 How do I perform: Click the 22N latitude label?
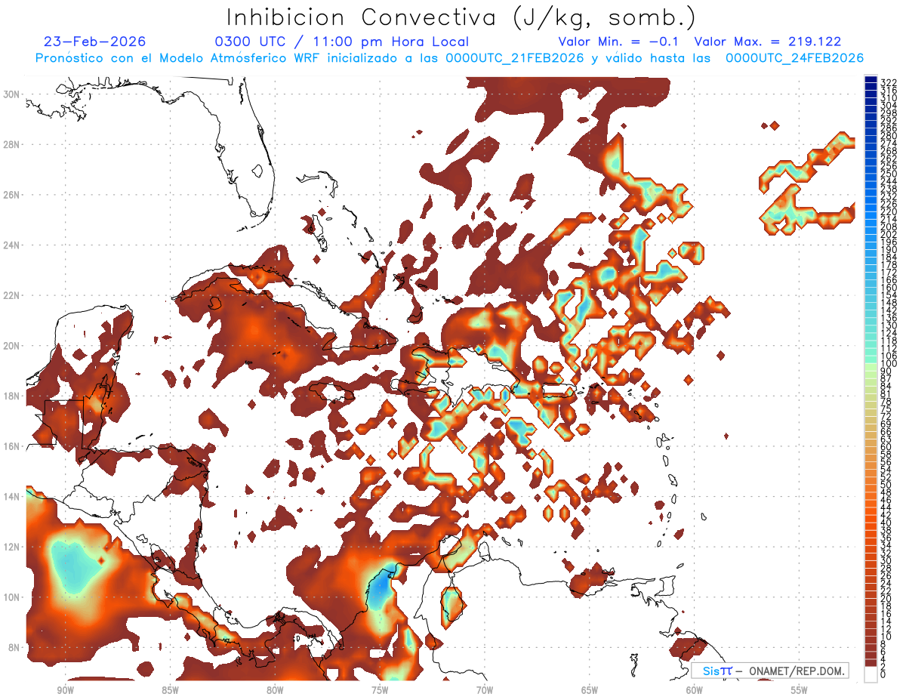click(x=12, y=295)
